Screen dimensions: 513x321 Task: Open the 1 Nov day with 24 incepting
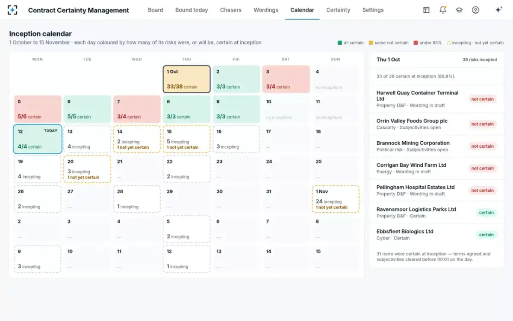click(336, 199)
